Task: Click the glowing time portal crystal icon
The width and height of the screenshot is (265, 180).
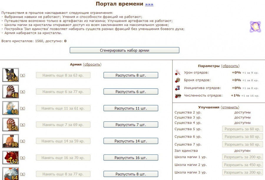Action: point(255,27)
